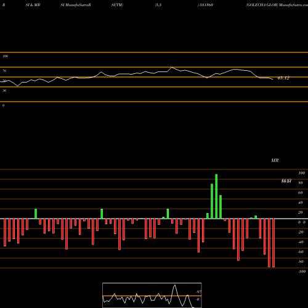Click the 80 label on the MR axis
This screenshot has height=308, width=308.
pos(301,183)
